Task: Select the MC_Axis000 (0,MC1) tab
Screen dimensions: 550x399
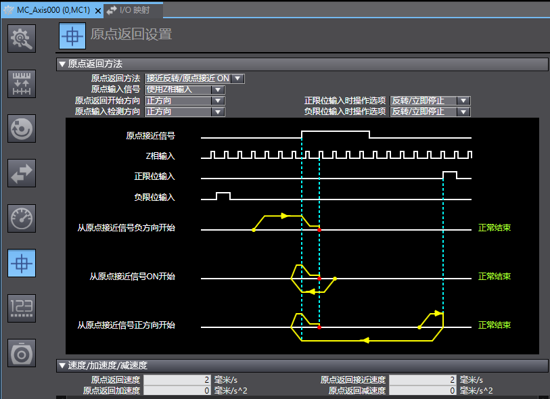Action: pyautogui.click(x=47, y=10)
